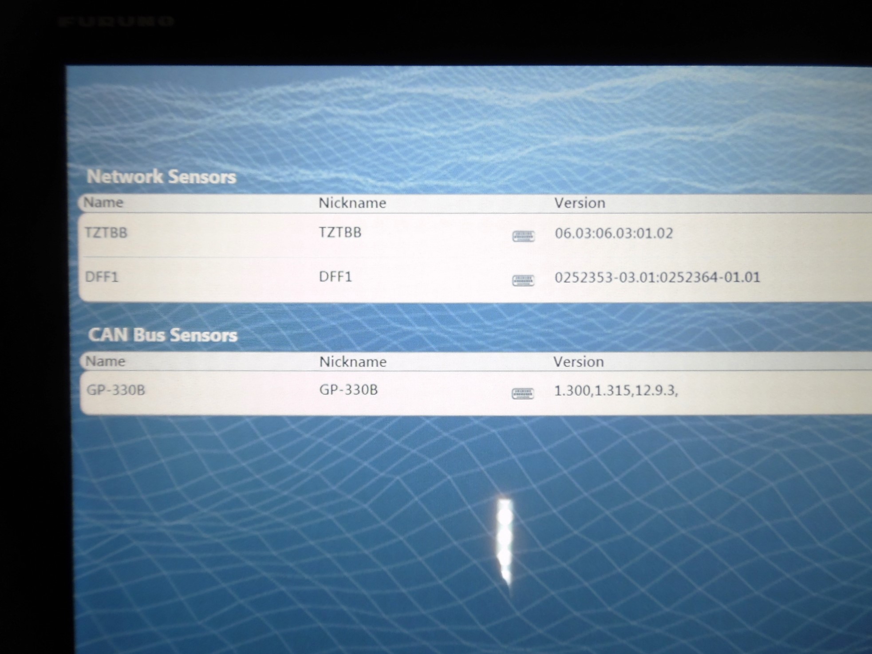Screen dimensions: 872x654
Task: Open keyboard icon for TZTBB nickname
Action: [x=523, y=236]
